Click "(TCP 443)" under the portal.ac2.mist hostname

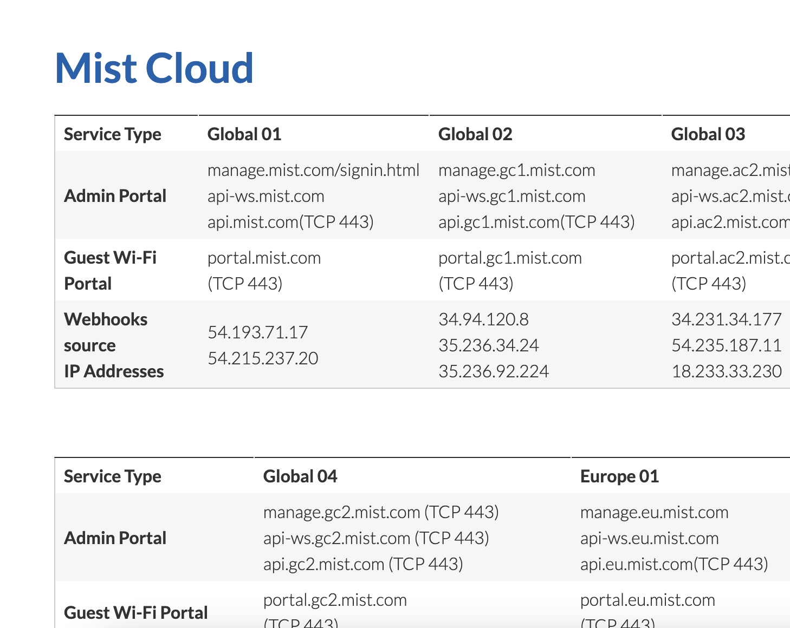pos(709,284)
